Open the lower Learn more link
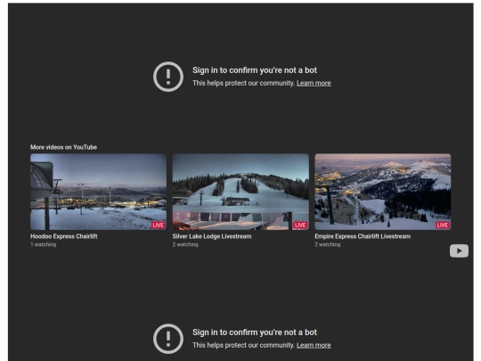The width and height of the screenshot is (481, 361). pos(314,345)
